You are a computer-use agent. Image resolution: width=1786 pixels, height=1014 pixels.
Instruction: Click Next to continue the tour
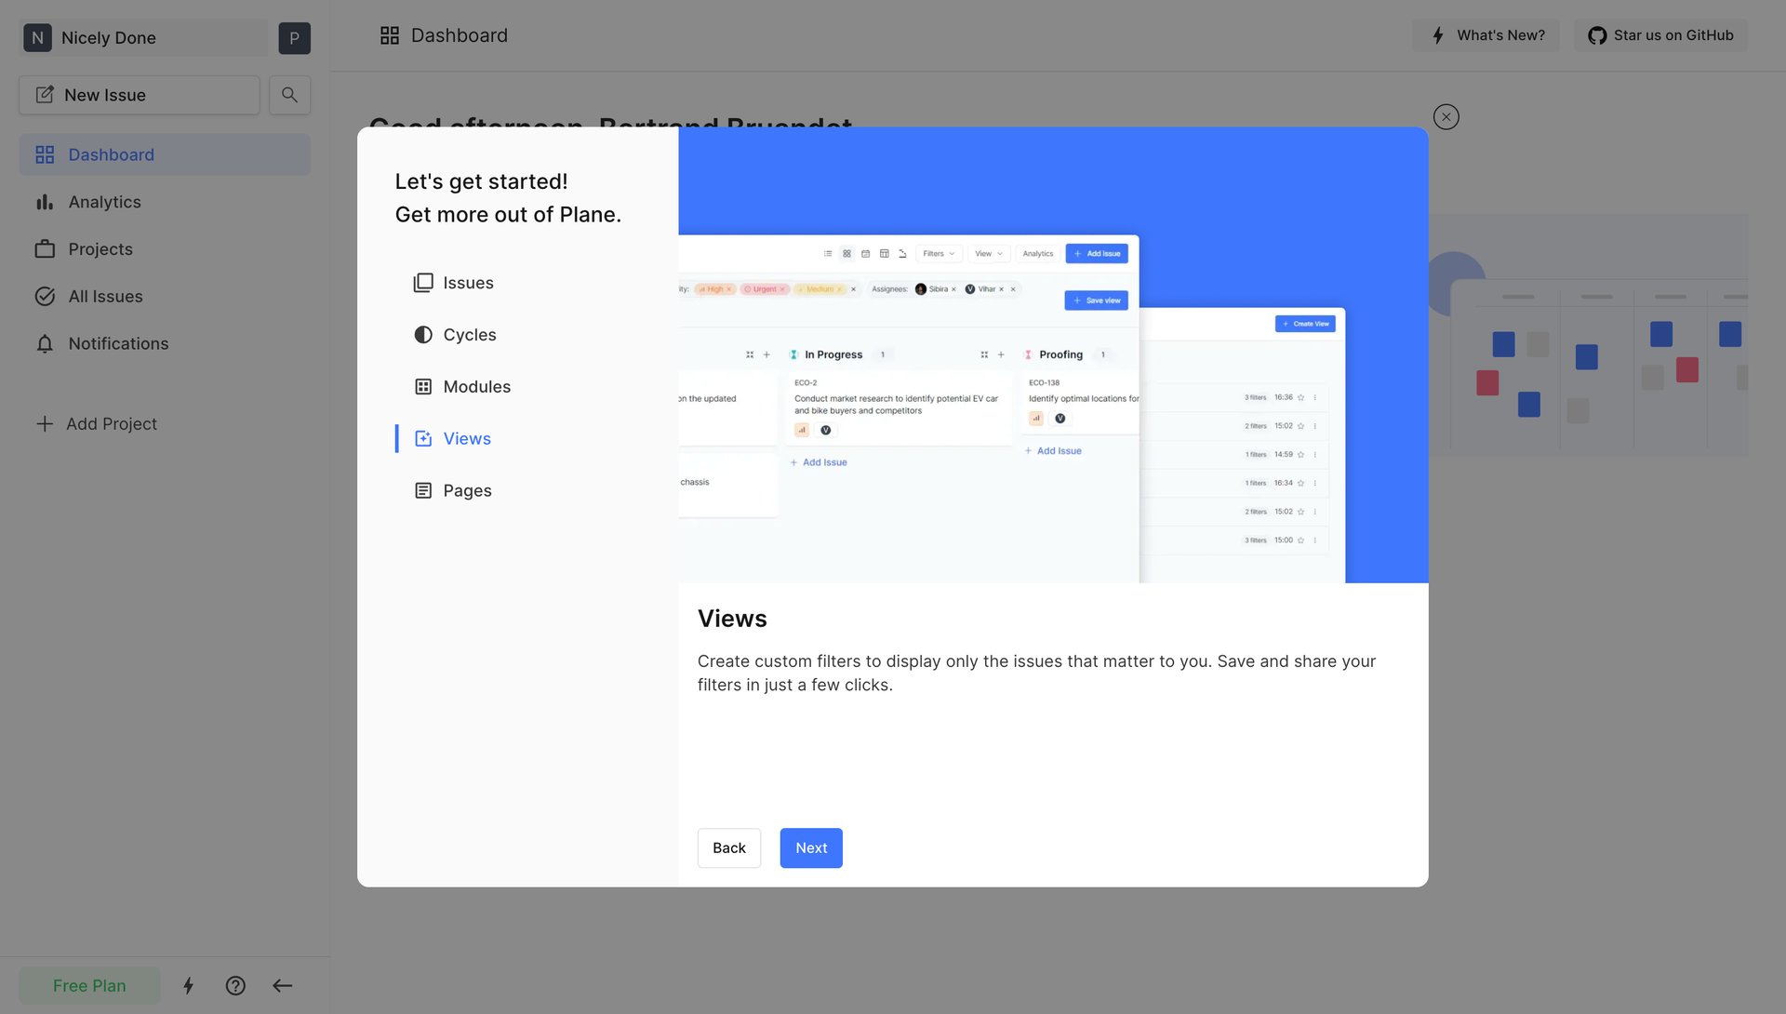pos(810,847)
